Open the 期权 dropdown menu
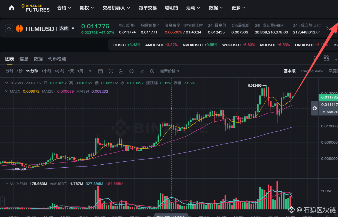The height and width of the screenshot is (217, 338). [87, 8]
